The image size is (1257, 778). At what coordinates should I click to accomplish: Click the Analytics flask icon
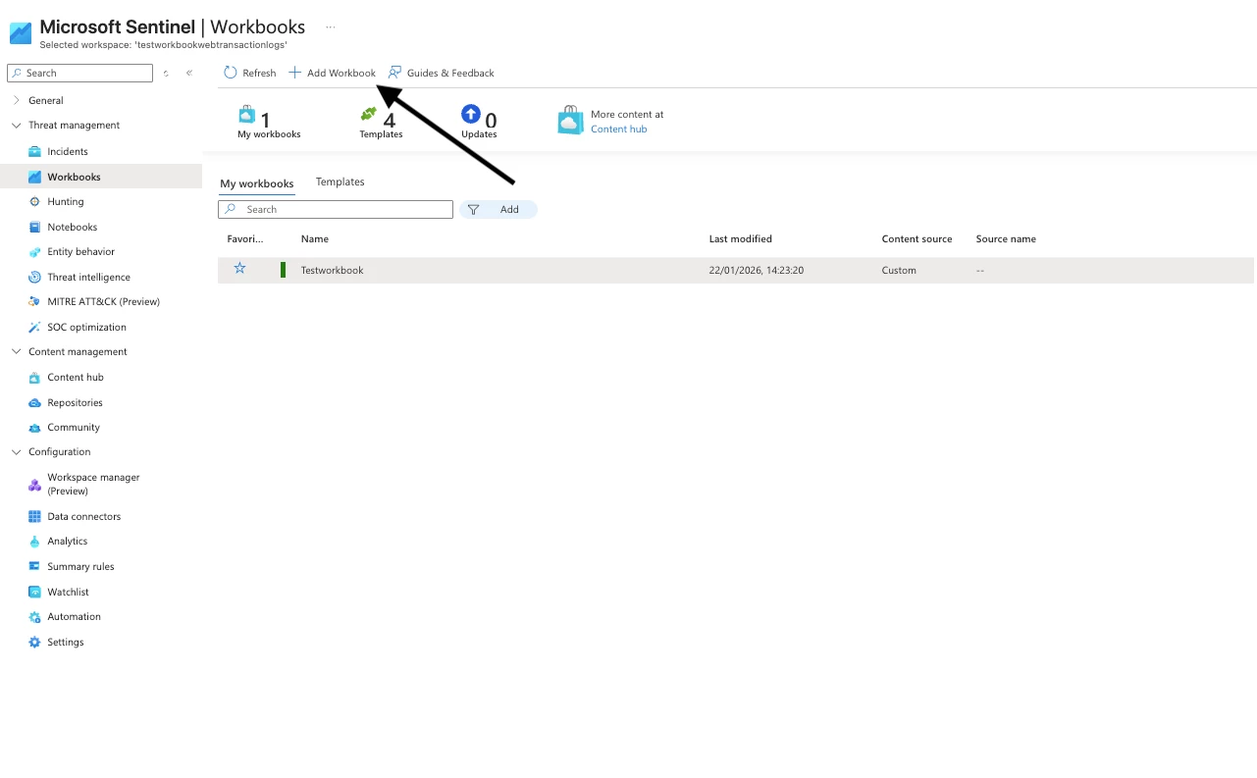click(34, 542)
